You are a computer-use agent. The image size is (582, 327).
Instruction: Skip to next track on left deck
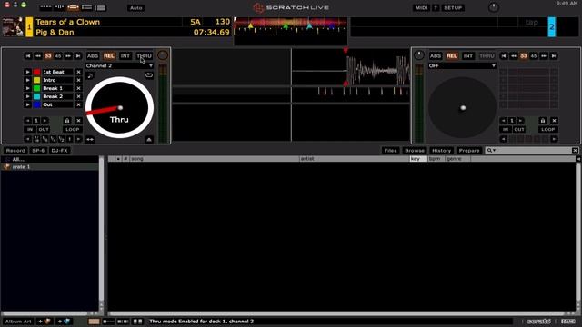click(78, 56)
